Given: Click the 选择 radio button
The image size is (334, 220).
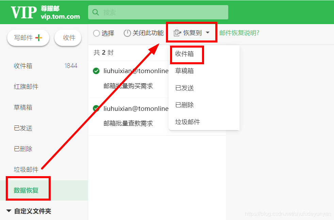Looking at the screenshot, I should pos(97,34).
